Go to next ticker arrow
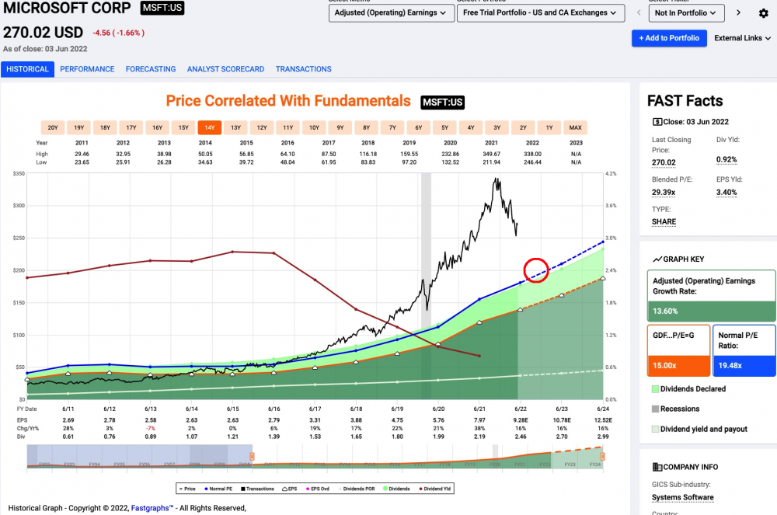This screenshot has width=777, height=515. pyautogui.click(x=738, y=13)
